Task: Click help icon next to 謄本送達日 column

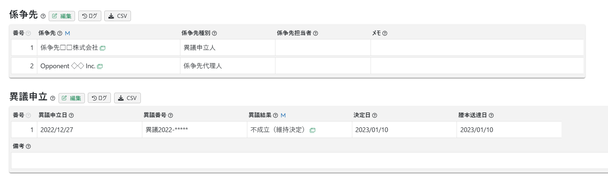Action: [x=491, y=115]
